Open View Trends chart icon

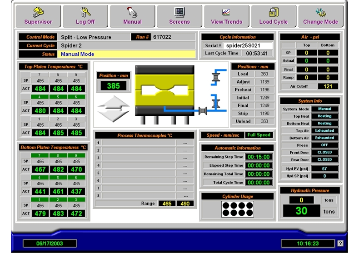tap(226, 12)
